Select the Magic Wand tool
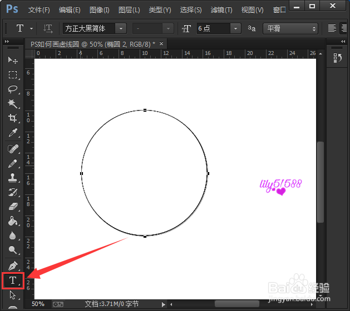The image size is (350, 311). pos(13,104)
